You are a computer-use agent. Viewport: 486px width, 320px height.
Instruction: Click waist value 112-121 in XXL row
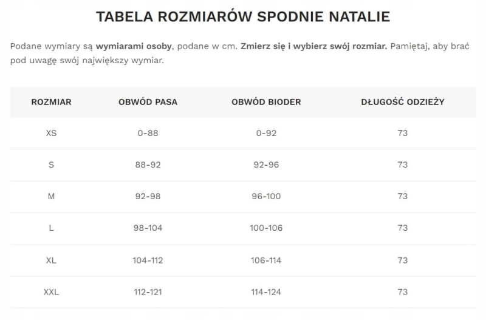click(x=148, y=292)
